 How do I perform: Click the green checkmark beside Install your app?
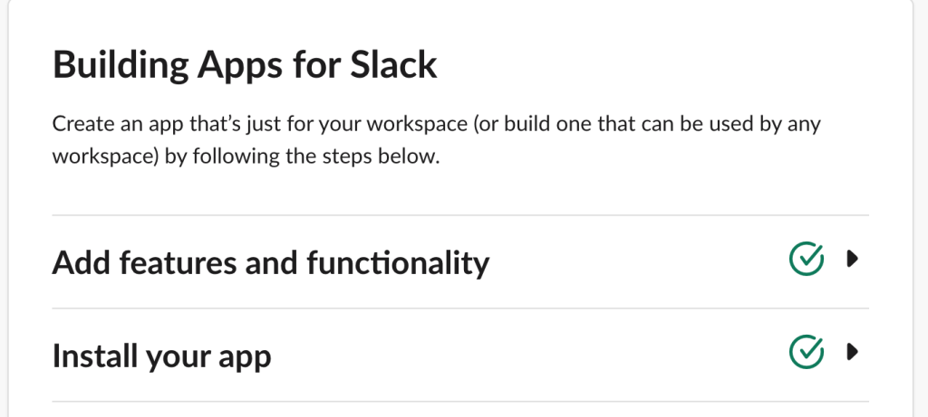pyautogui.click(x=806, y=352)
